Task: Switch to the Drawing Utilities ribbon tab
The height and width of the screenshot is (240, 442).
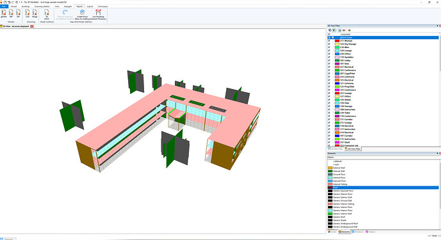Action: (42, 6)
